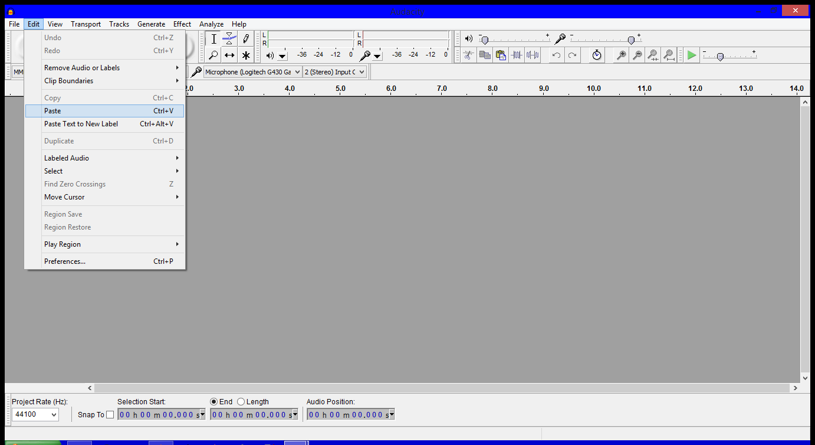
Task: Select the Length radio button
Action: point(241,402)
